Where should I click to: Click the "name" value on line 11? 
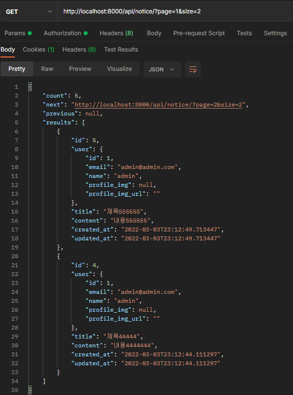coord(127,176)
